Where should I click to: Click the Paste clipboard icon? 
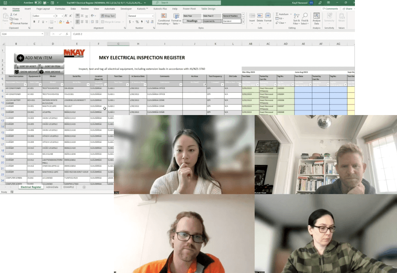pos(5,17)
